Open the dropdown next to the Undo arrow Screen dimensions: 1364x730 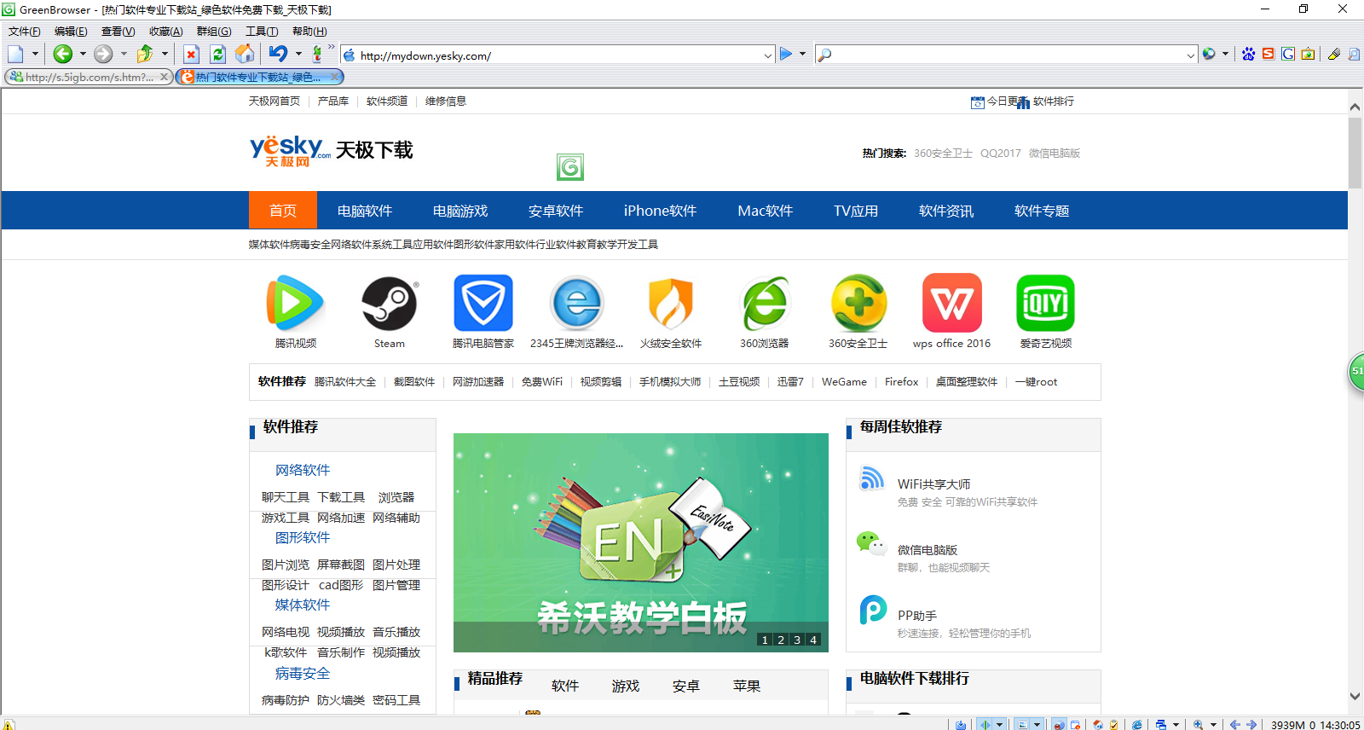tap(298, 55)
